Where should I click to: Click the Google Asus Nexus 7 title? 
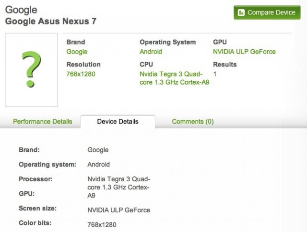tap(51, 21)
